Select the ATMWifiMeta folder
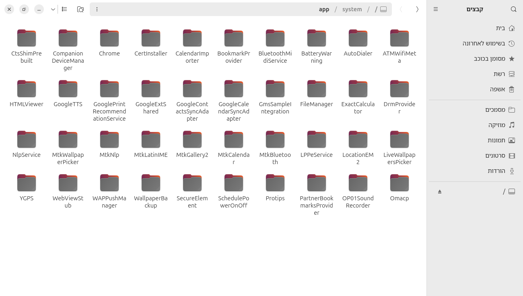523x296 pixels. tap(399, 46)
